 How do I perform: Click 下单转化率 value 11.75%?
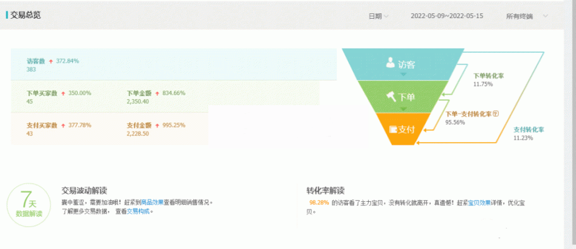tap(483, 84)
